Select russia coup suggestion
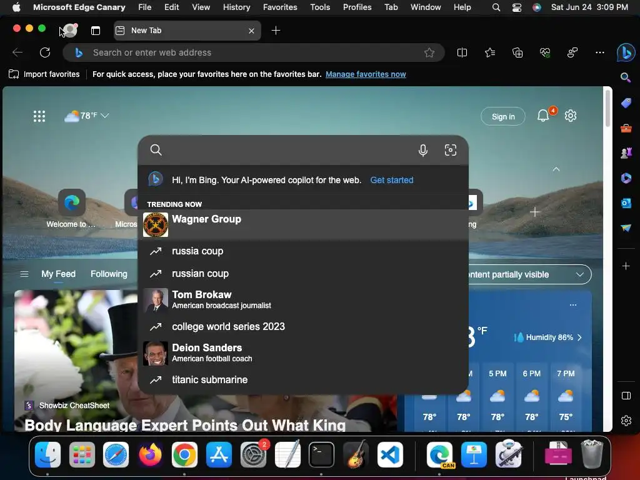 [x=303, y=251]
